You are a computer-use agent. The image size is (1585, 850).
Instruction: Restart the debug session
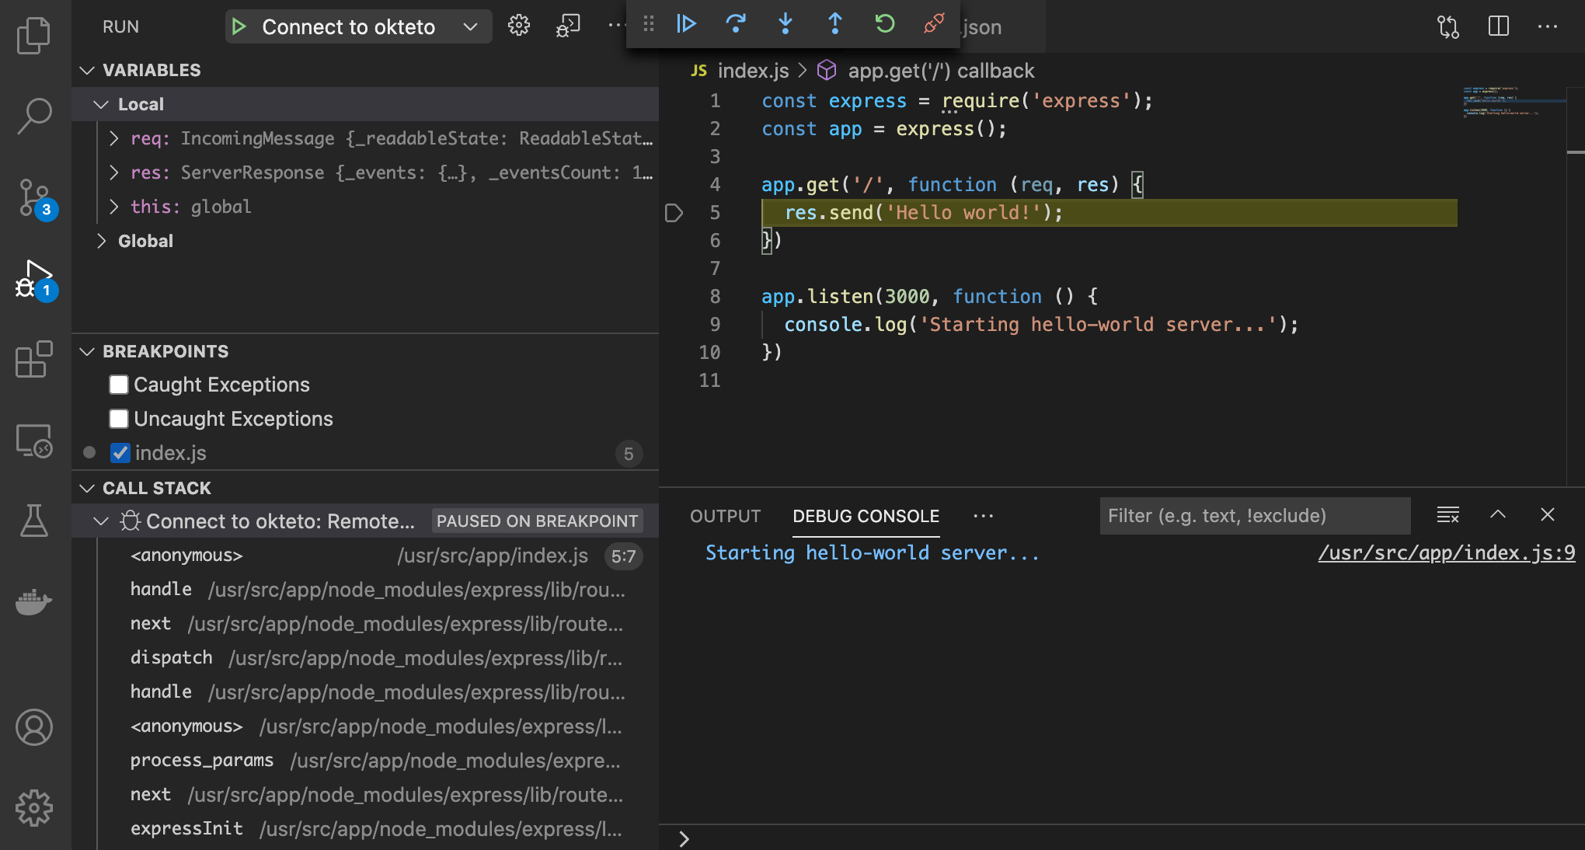[x=885, y=24]
